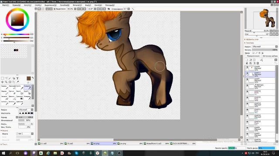Toggle visibility of layer Слой4
The width and height of the screenshot is (279, 156).
pos(247,79)
